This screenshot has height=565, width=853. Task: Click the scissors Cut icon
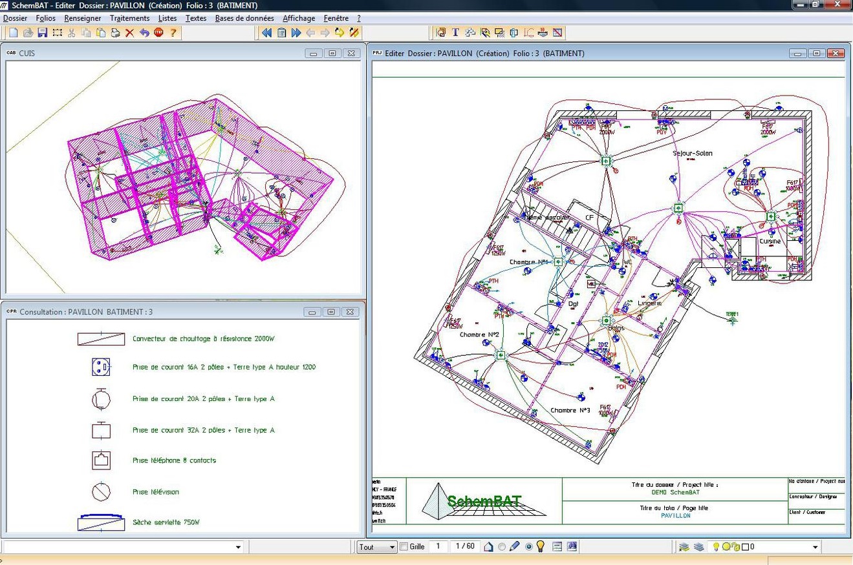point(72,32)
